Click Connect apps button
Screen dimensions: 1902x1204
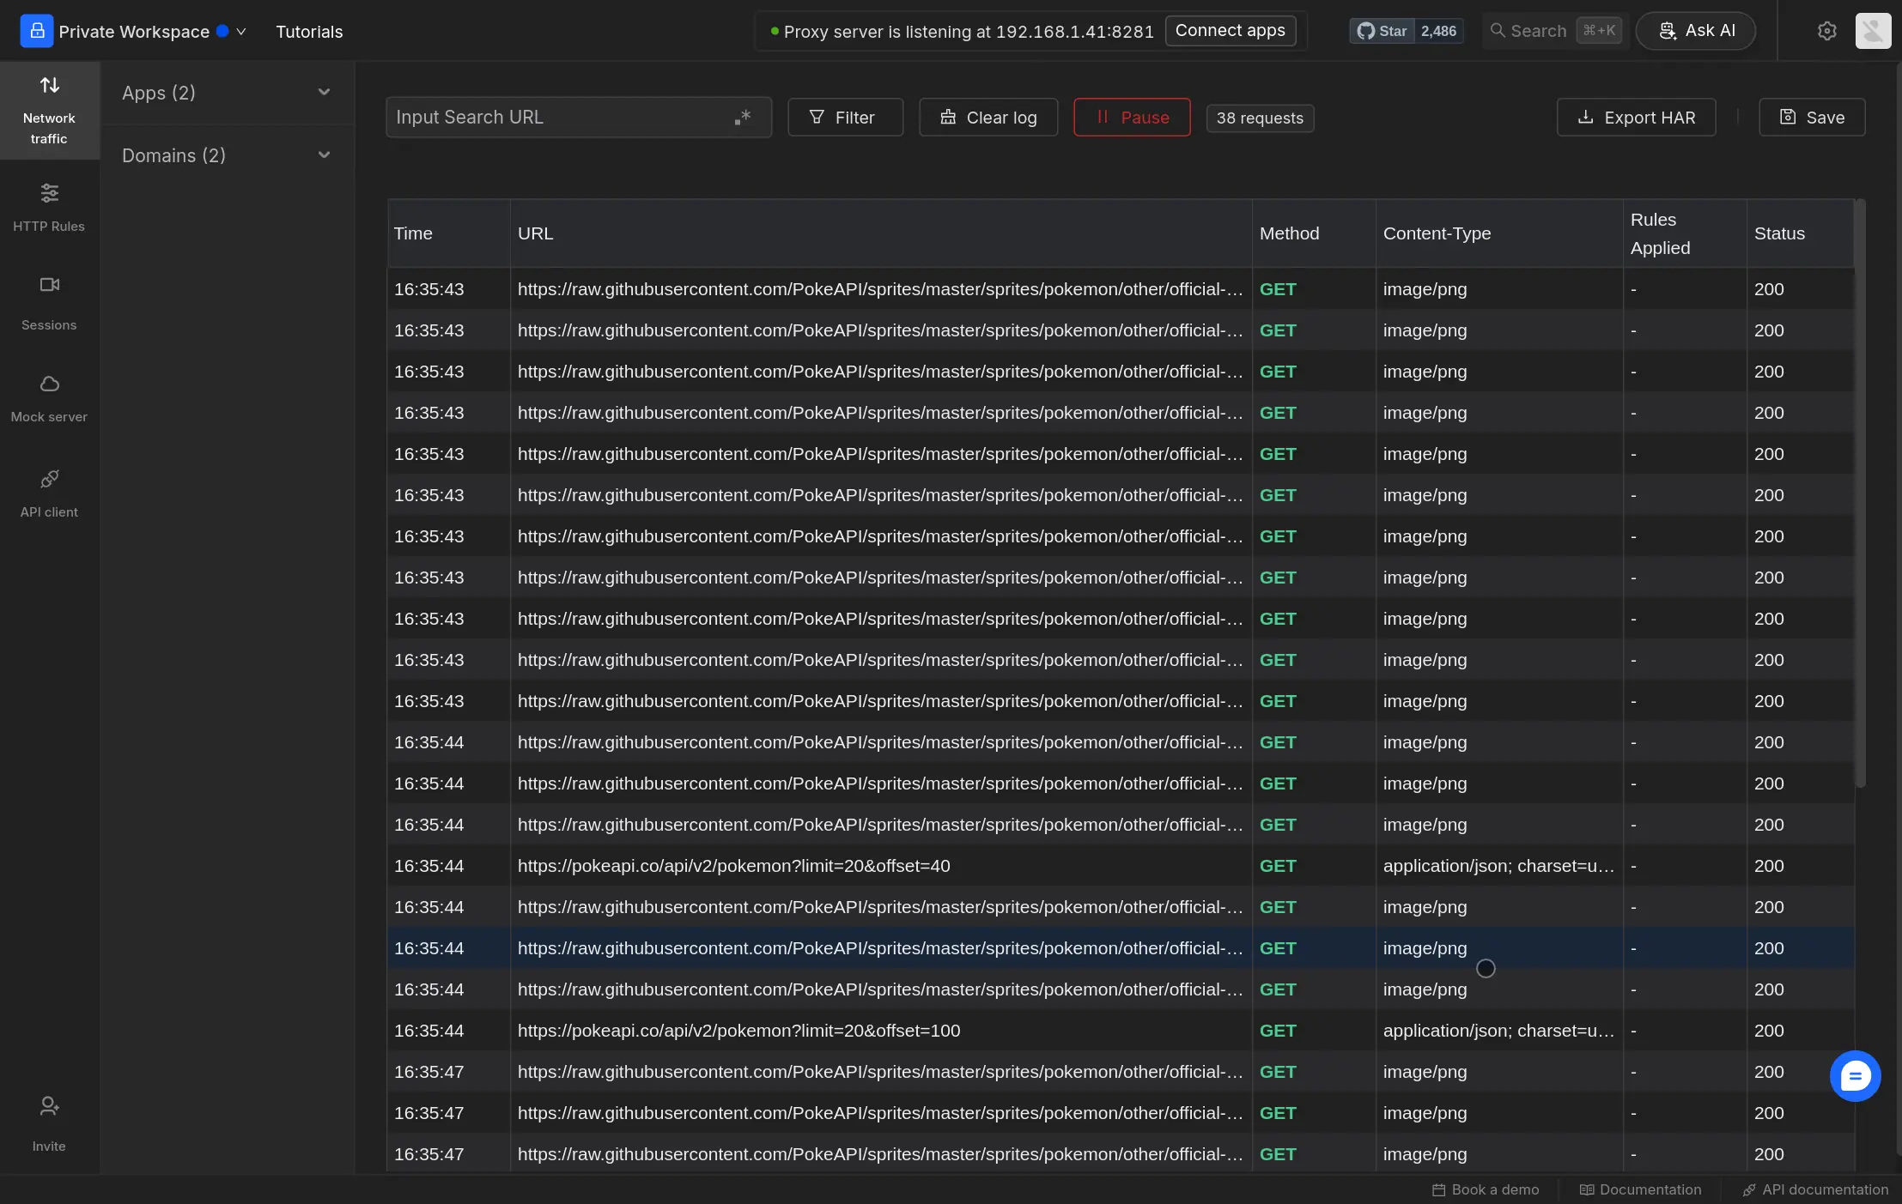(1230, 31)
